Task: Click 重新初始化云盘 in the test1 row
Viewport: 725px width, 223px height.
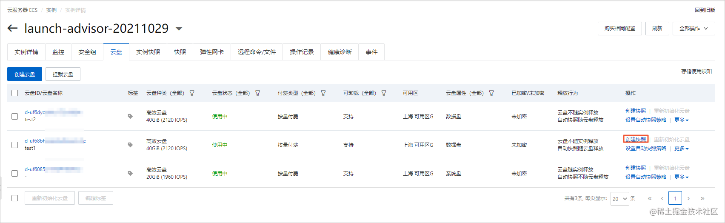Action: (672, 140)
